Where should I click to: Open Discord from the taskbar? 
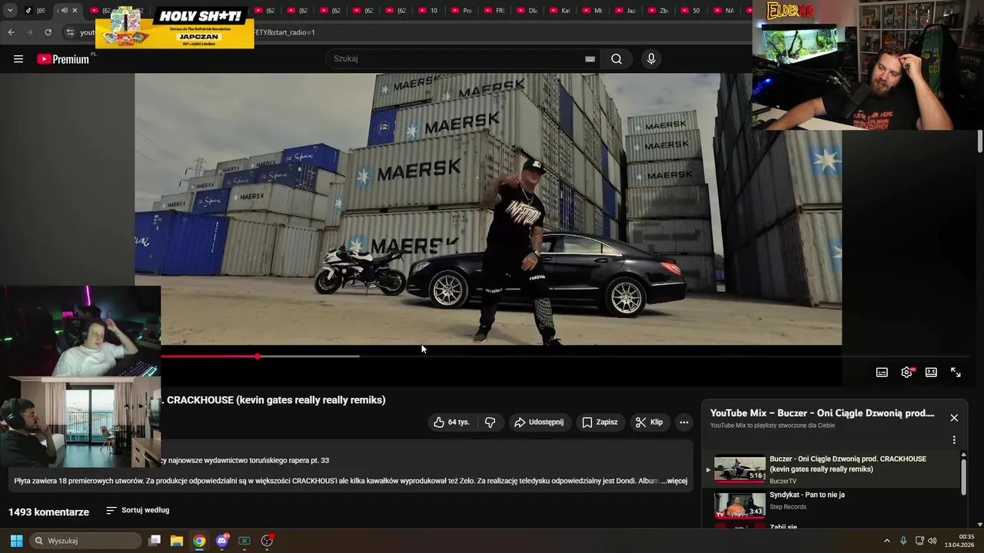click(222, 541)
